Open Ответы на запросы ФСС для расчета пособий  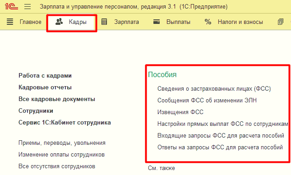coord(220,147)
